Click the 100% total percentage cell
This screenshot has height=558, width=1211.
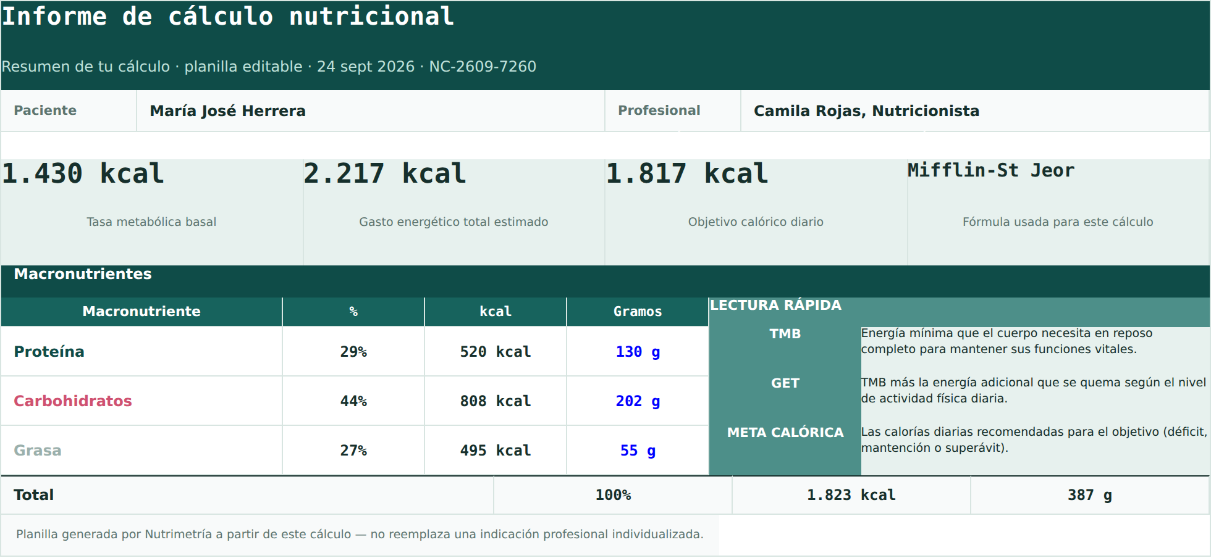tap(613, 495)
